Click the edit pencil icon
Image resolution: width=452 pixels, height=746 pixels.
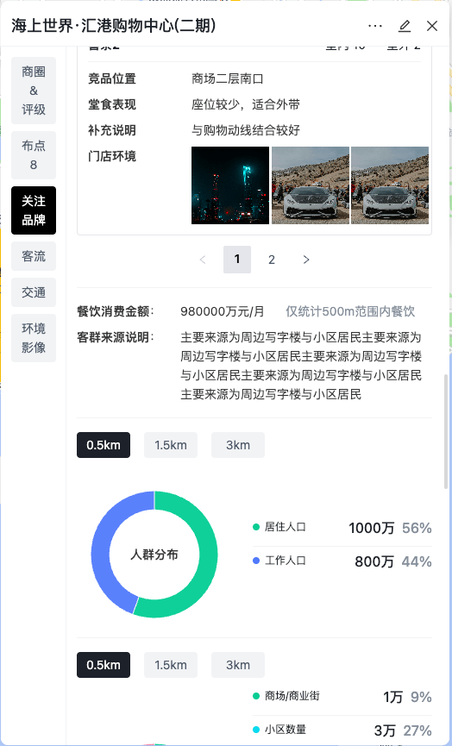pos(405,26)
